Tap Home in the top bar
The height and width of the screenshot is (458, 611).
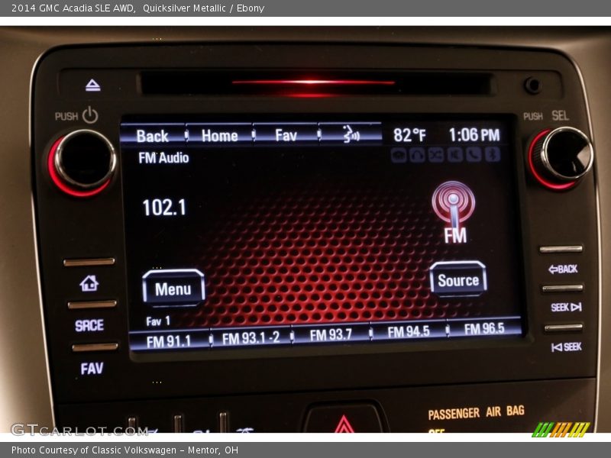coord(219,135)
